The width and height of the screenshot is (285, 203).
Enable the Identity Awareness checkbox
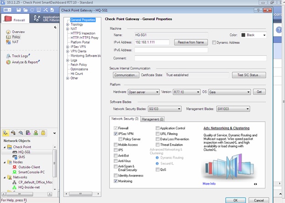point(116,176)
